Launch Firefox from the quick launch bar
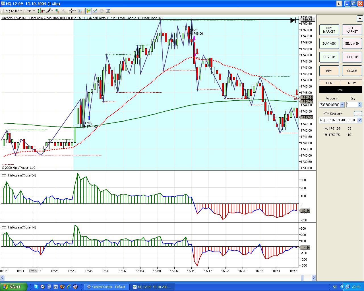 [62, 287]
